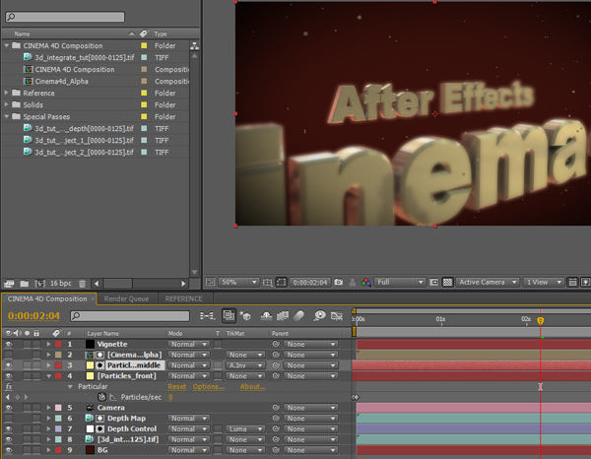Expand the Reference folder
The height and width of the screenshot is (459, 591).
pos(7,93)
